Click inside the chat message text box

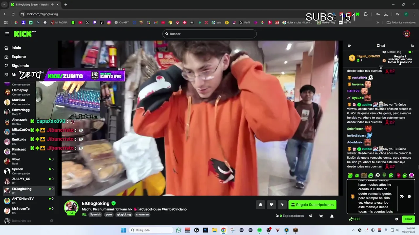pos(375,196)
